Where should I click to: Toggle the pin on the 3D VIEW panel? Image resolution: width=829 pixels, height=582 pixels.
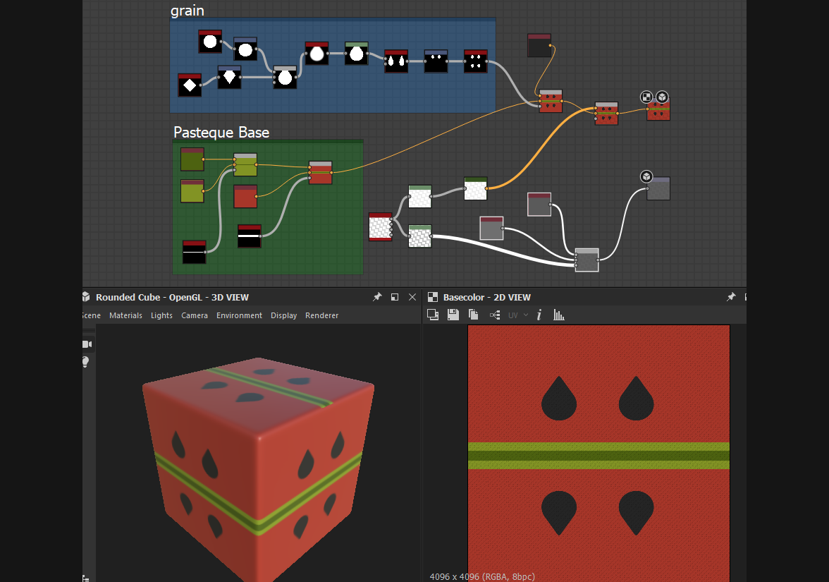377,297
